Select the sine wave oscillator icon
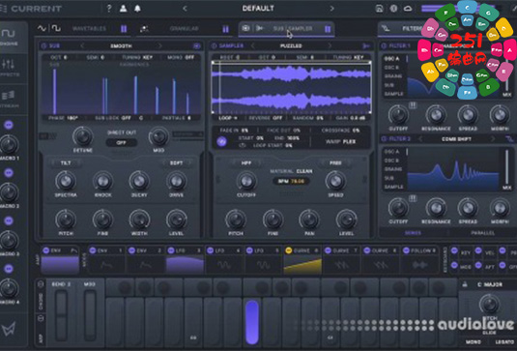 coord(42,28)
